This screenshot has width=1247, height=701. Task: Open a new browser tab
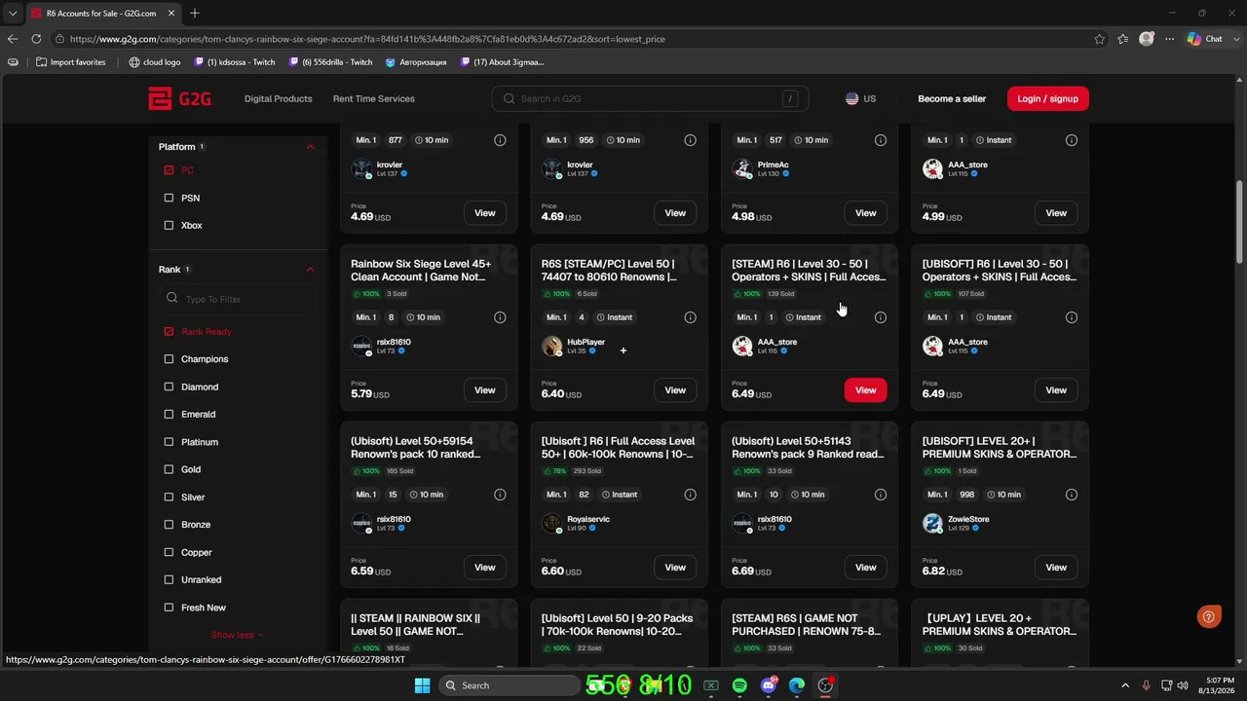pos(195,13)
